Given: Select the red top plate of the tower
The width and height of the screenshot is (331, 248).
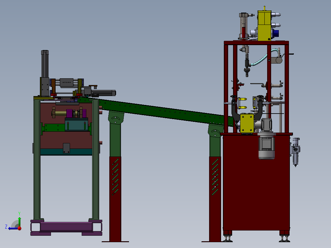Looking at the screenshot, I should [x=256, y=43].
